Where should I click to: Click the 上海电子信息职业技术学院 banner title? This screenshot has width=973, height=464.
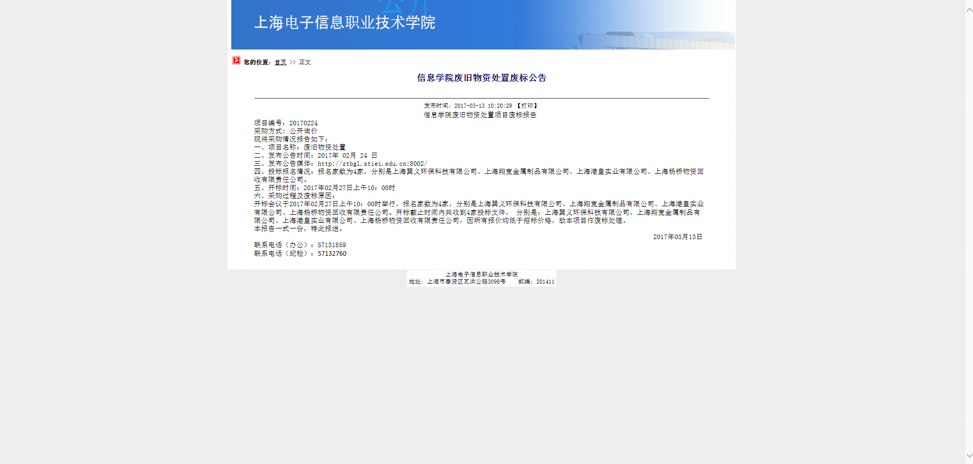click(344, 23)
